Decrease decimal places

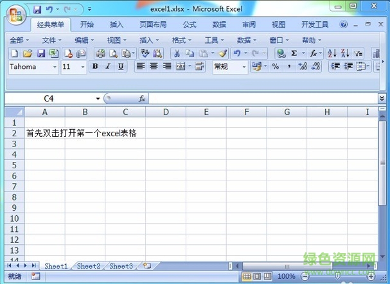[315, 66]
